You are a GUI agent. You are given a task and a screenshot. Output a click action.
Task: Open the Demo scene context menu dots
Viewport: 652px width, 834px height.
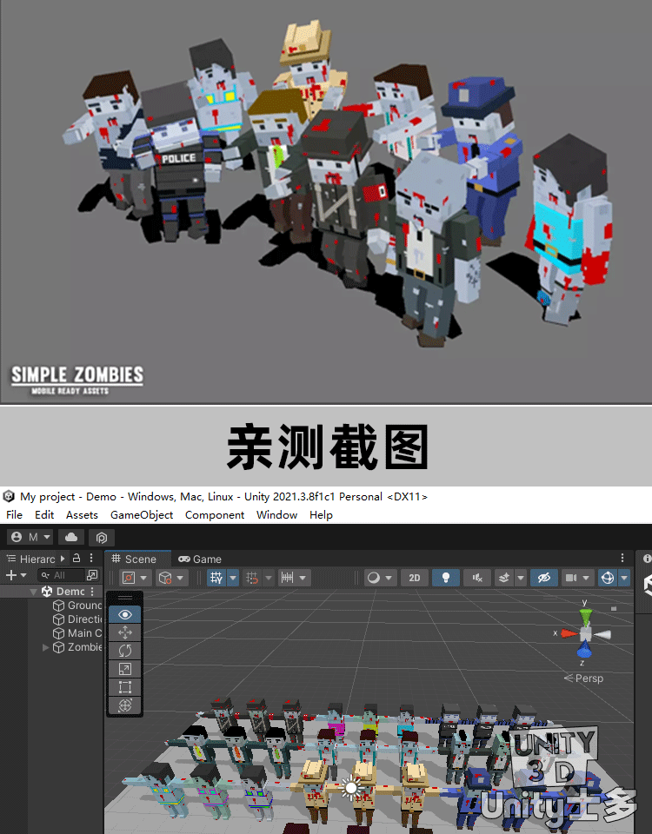[92, 592]
